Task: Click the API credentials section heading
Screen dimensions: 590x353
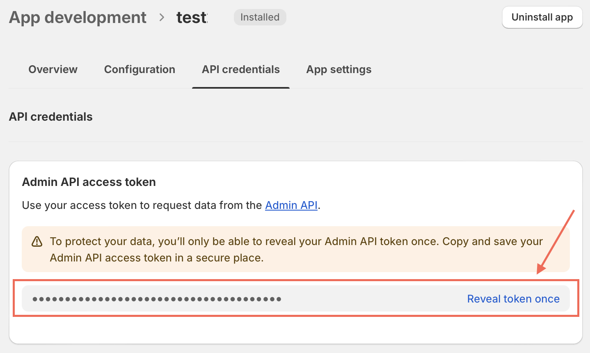Action: pyautogui.click(x=50, y=117)
